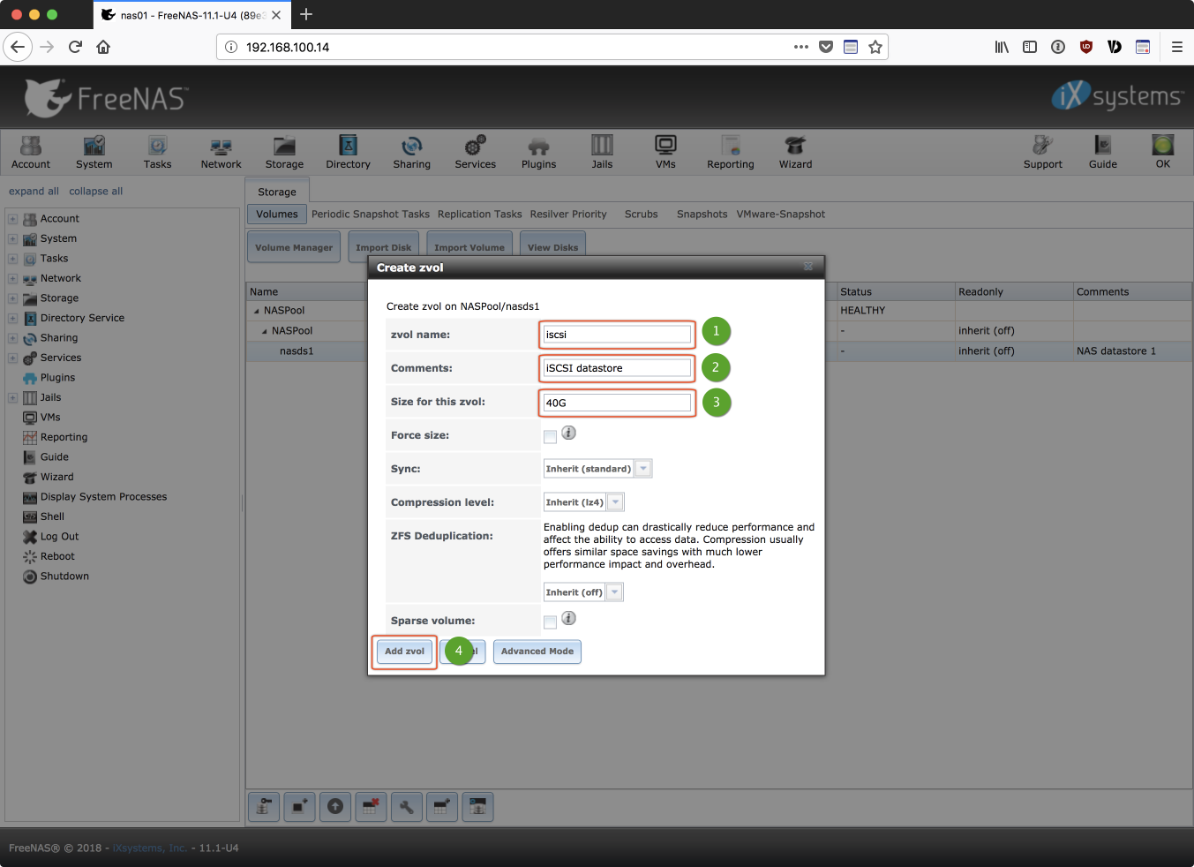Check the Sparse volume checkbox
The width and height of the screenshot is (1194, 867).
551,622
